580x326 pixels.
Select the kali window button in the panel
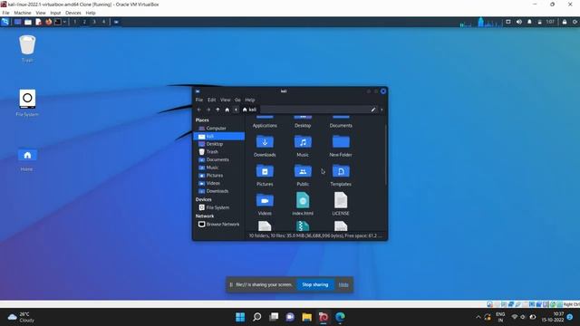(116, 22)
